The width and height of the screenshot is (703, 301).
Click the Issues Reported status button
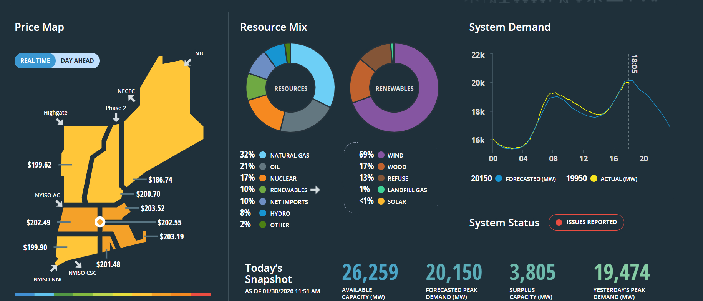586,222
